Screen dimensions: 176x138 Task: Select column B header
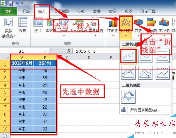[x=45, y=58]
